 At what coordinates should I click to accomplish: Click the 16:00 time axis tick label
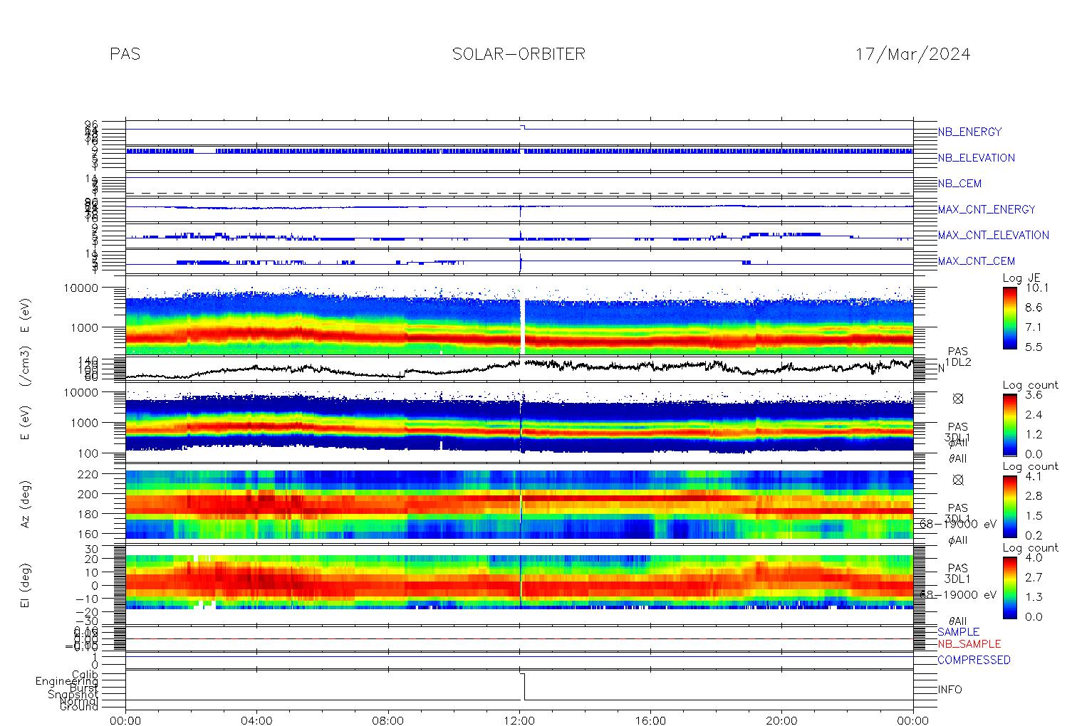pos(650,720)
